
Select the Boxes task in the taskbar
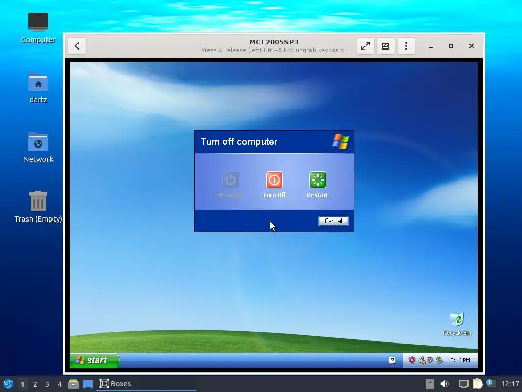click(146, 384)
